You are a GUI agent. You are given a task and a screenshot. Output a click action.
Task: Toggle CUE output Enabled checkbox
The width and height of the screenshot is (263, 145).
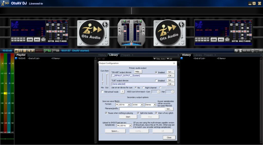coord(156,81)
